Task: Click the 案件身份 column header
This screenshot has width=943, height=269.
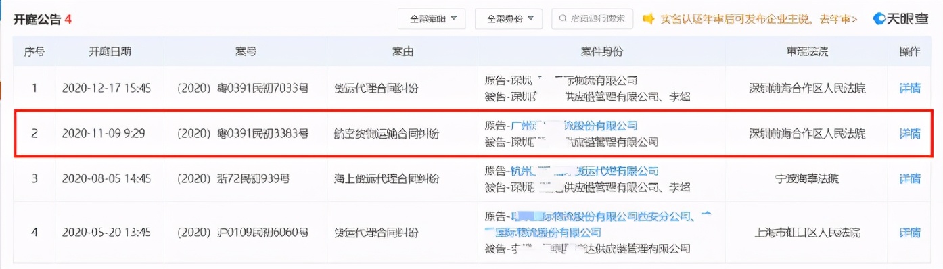Action: click(601, 52)
